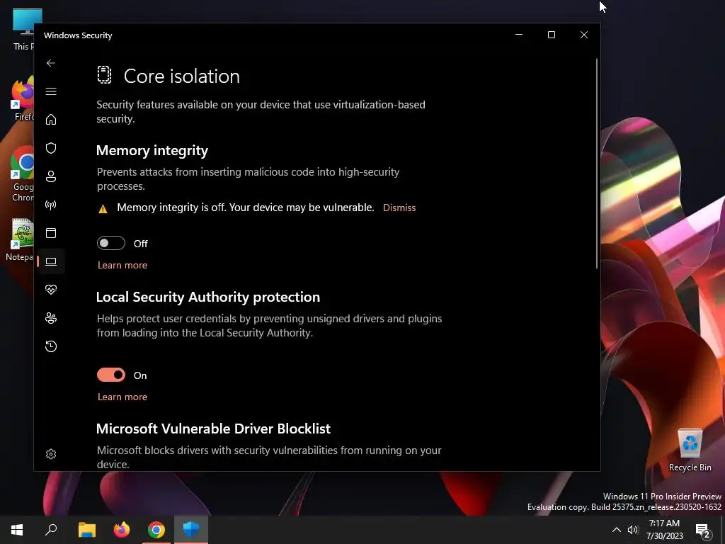Click the Core isolation chip icon
Image resolution: width=725 pixels, height=544 pixels.
[x=105, y=75]
